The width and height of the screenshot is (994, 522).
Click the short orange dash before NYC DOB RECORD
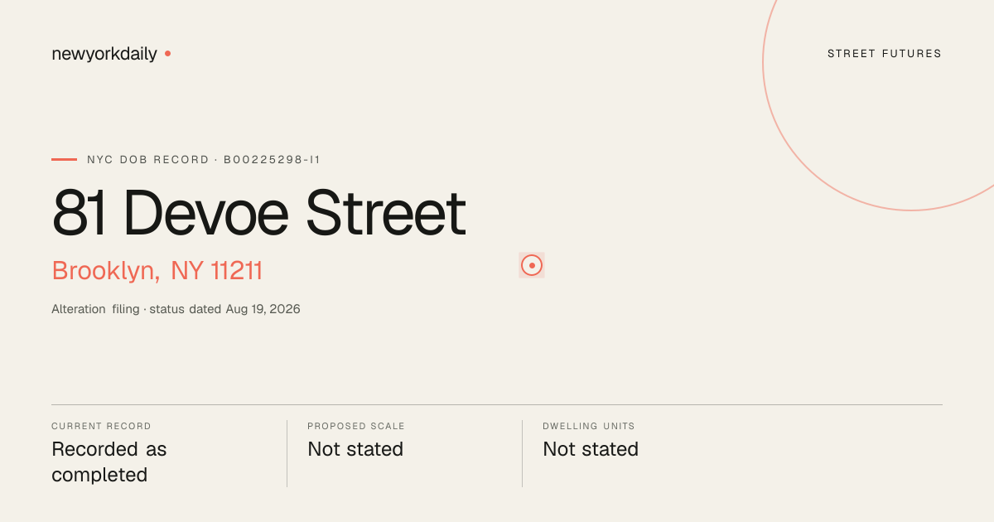tap(64, 159)
